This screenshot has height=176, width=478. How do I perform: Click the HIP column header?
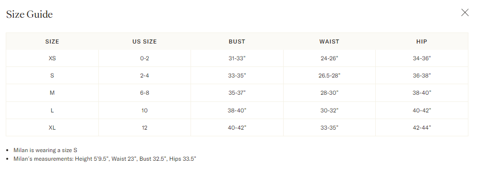[421, 42]
